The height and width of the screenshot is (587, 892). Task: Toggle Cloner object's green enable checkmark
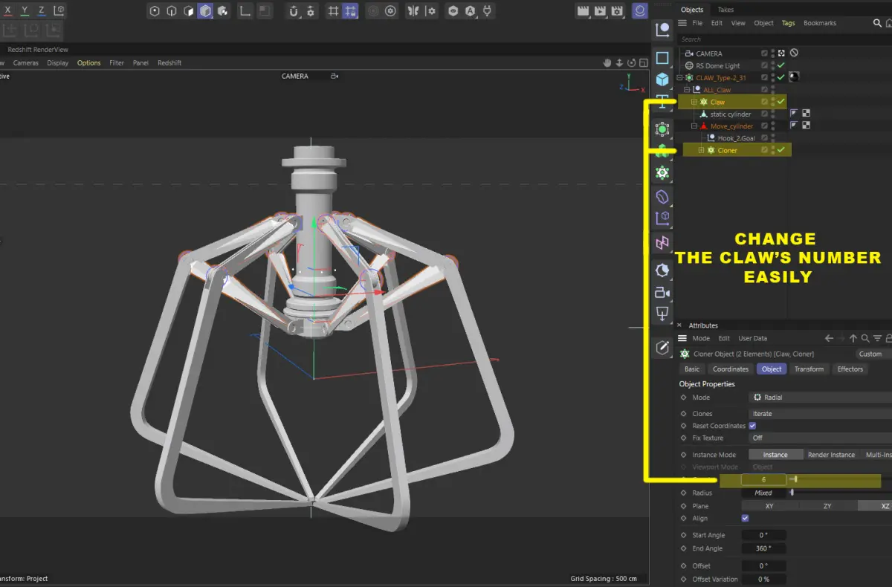coord(780,150)
